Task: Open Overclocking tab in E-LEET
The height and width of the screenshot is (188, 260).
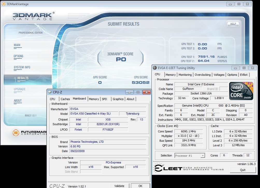Action: pyautogui.click(x=203, y=75)
